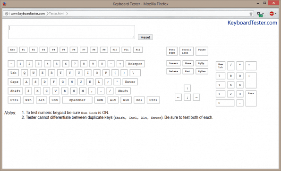
Task: Click the M key
Action: [x=83, y=91]
